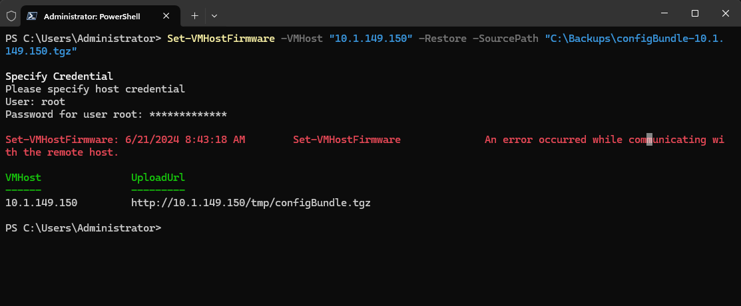The width and height of the screenshot is (741, 306).
Task: Click the last empty PS prompt line
Action: coord(83,228)
